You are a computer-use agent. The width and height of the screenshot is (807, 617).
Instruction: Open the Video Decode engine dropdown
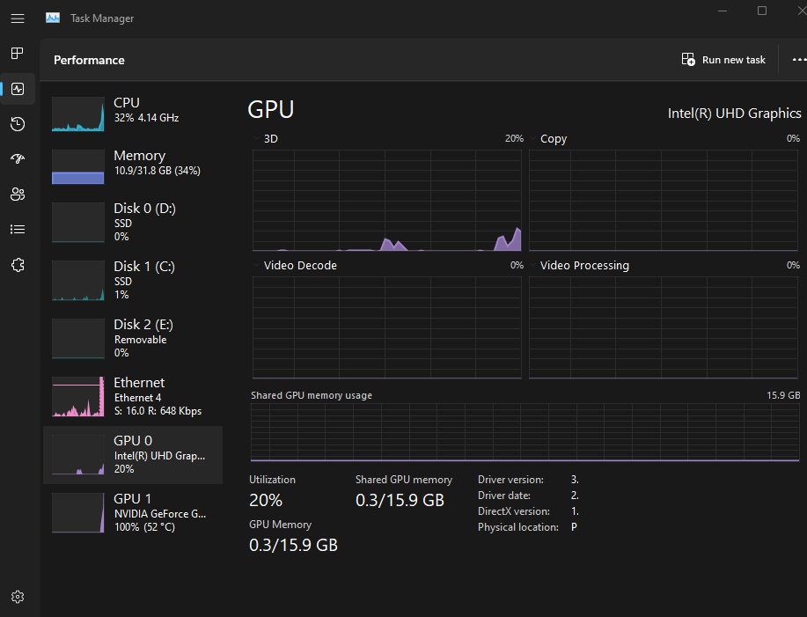coord(256,265)
